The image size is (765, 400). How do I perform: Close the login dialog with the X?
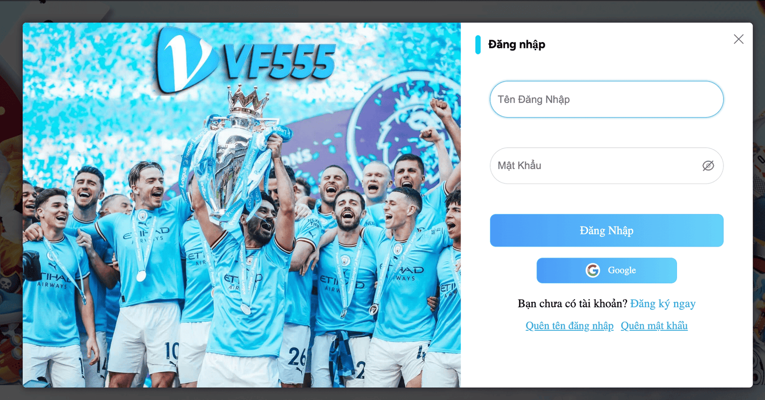point(739,39)
